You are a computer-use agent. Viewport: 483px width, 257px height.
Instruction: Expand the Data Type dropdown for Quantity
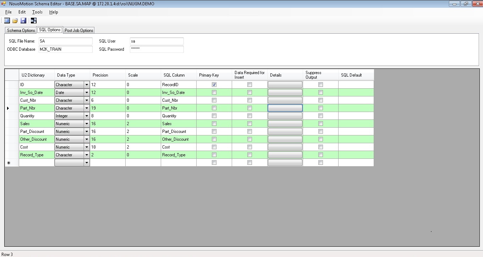[x=87, y=116]
